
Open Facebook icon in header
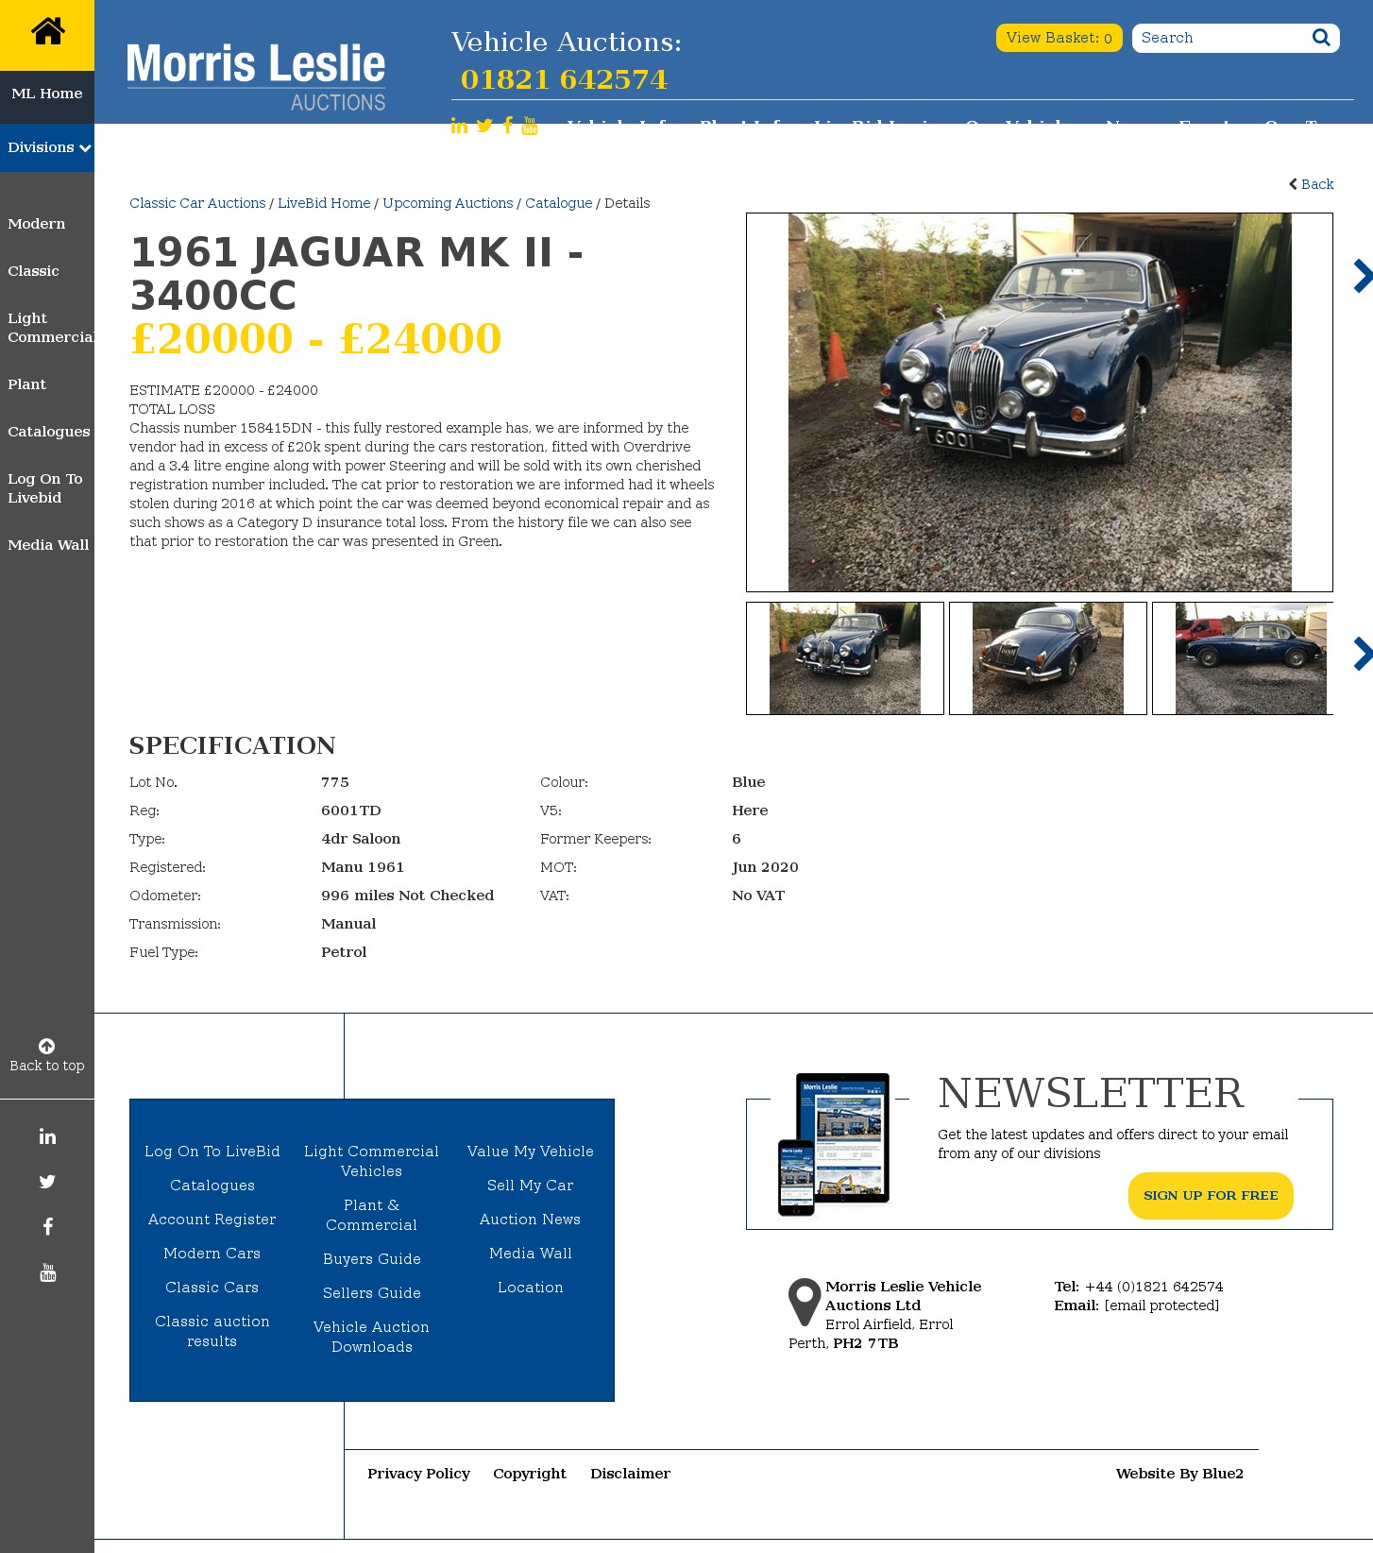pyautogui.click(x=508, y=126)
